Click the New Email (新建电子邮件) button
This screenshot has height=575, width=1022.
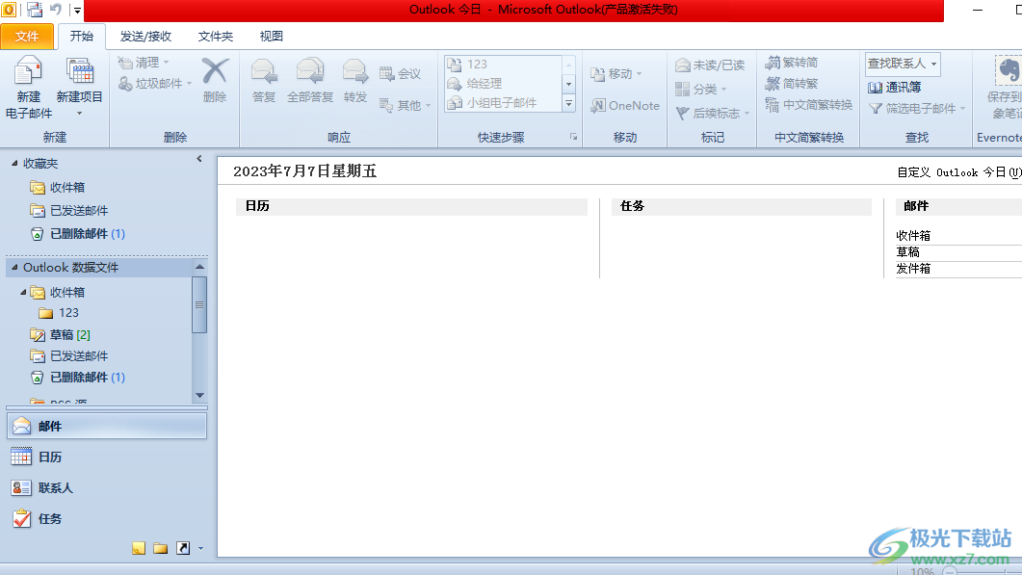[x=28, y=88]
